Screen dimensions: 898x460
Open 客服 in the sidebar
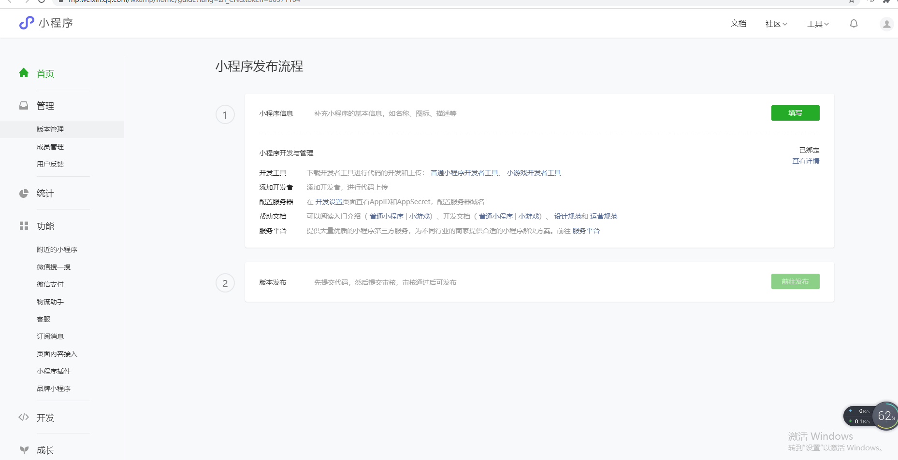click(43, 319)
